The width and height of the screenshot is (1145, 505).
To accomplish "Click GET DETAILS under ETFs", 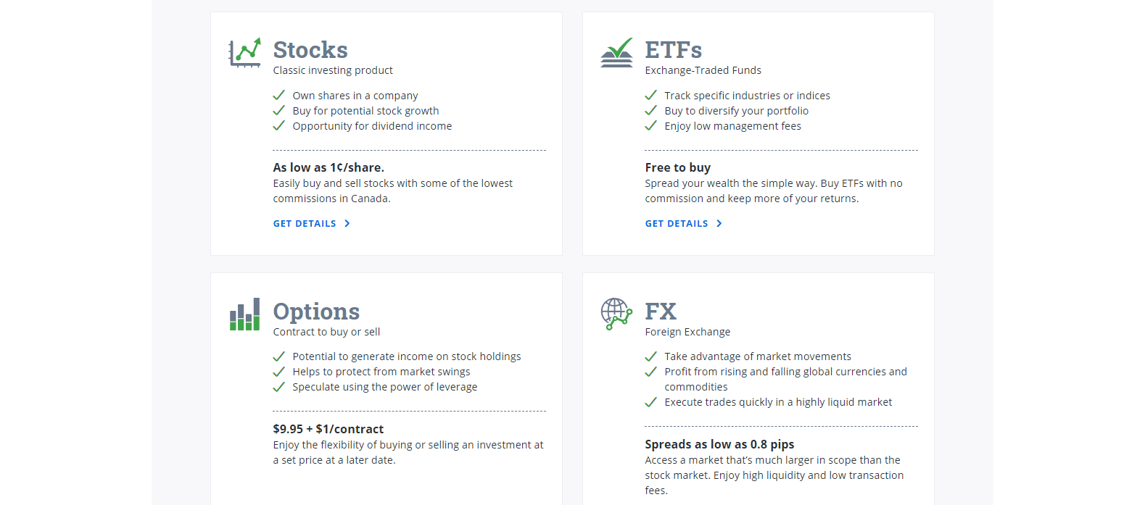I will coord(677,223).
